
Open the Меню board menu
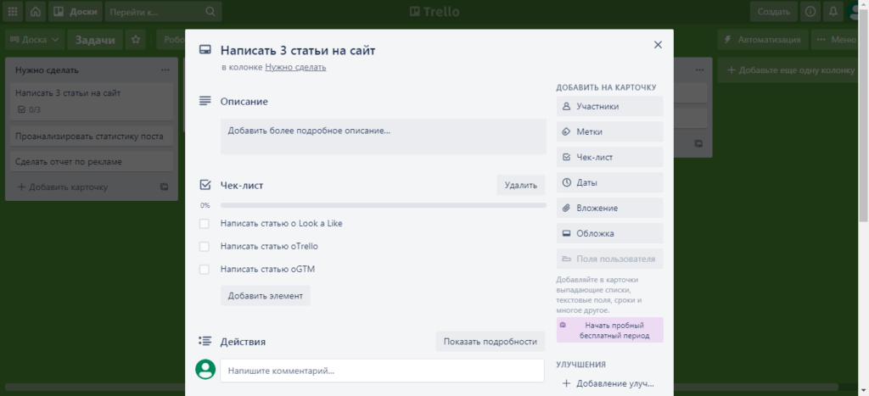point(835,40)
